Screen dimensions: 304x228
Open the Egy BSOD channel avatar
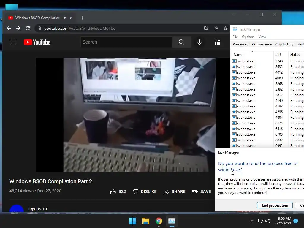[x=17, y=208]
